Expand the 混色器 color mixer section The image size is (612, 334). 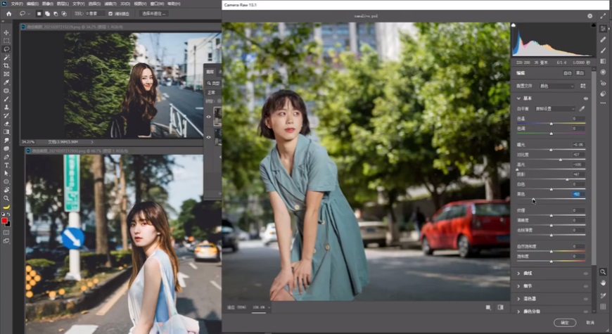pyautogui.click(x=519, y=299)
